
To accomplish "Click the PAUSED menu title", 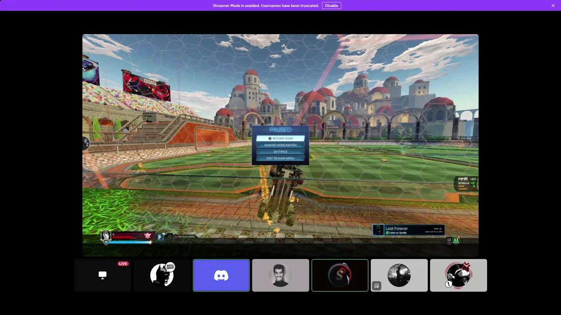I will point(280,130).
